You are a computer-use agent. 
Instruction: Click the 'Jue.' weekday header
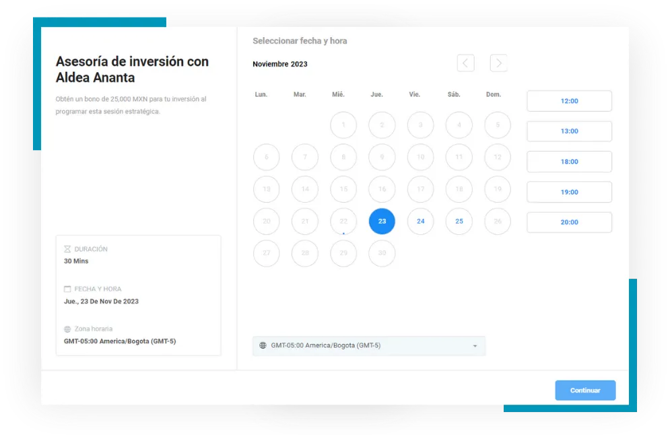(x=376, y=94)
